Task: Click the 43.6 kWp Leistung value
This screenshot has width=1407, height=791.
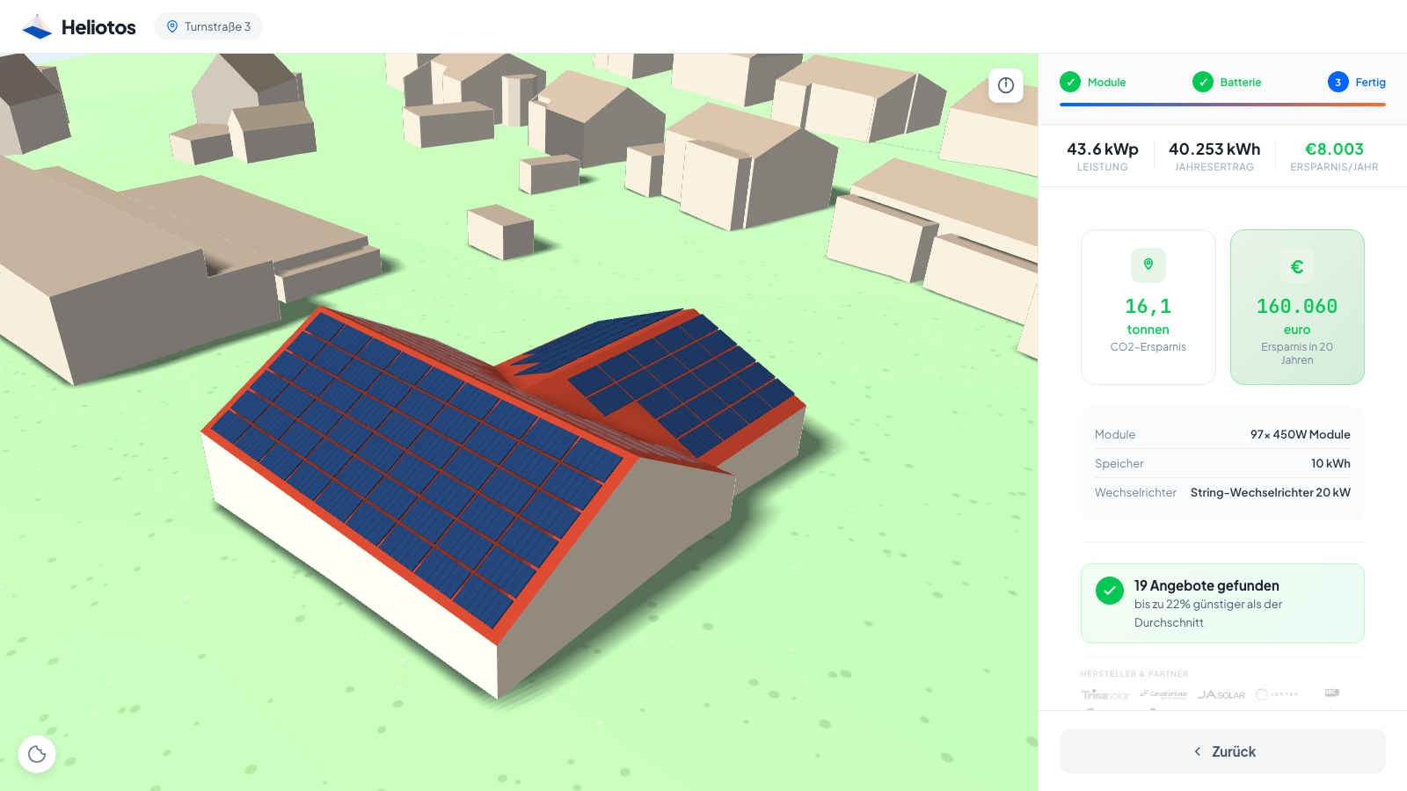Action: click(1103, 149)
